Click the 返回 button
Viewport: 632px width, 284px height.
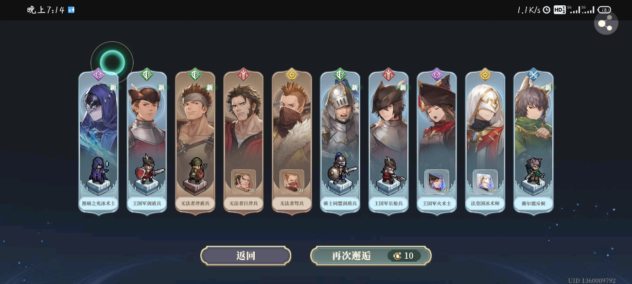[246, 256]
